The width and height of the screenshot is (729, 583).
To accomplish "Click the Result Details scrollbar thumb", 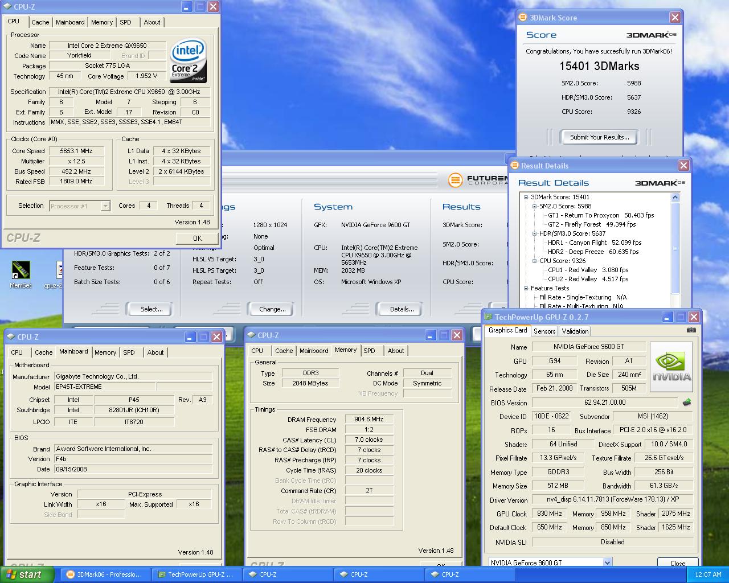I will tap(675, 248).
